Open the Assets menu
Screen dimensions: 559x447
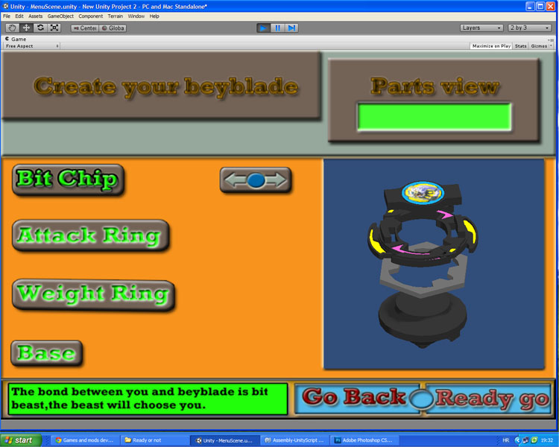coord(35,16)
